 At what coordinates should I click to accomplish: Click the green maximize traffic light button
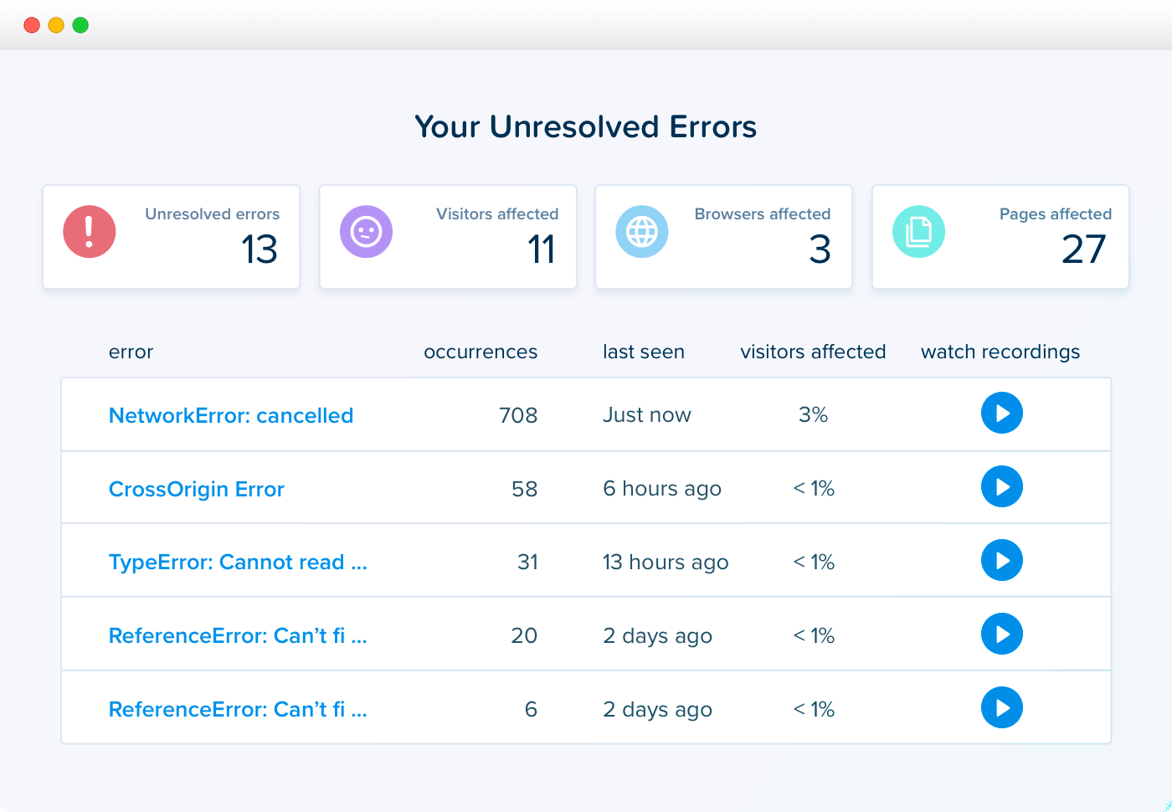pyautogui.click(x=80, y=25)
